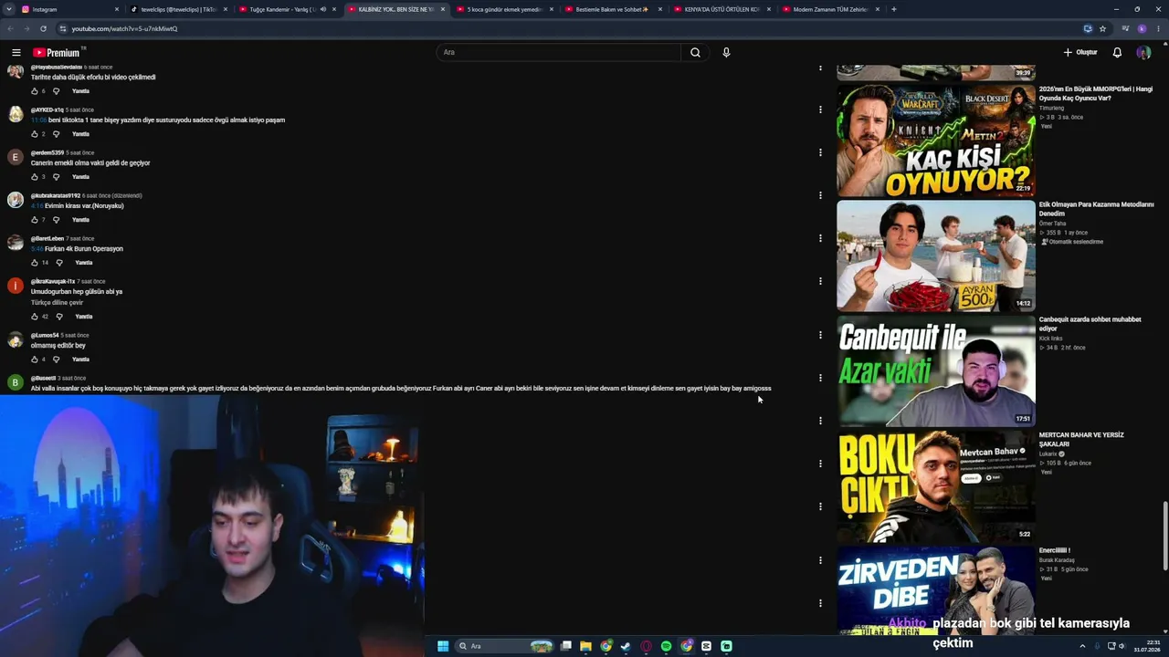The height and width of the screenshot is (657, 1169).
Task: Open the Windows Start menu
Action: (x=443, y=646)
